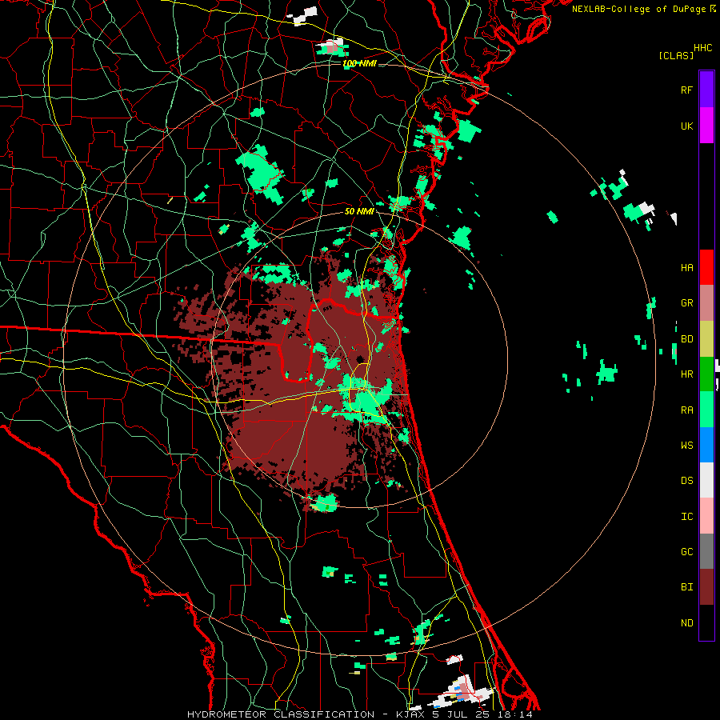Click the UK magenta legend swatch
Screen dimensions: 720x720
click(706, 126)
